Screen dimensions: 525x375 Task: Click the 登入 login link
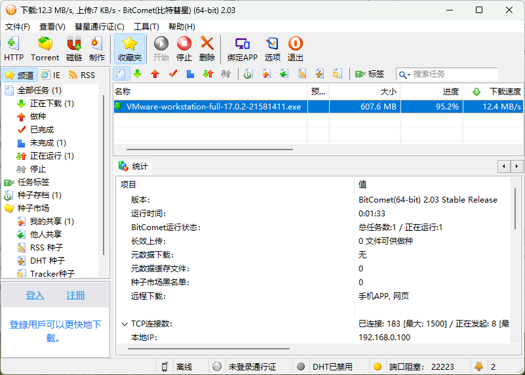click(35, 295)
